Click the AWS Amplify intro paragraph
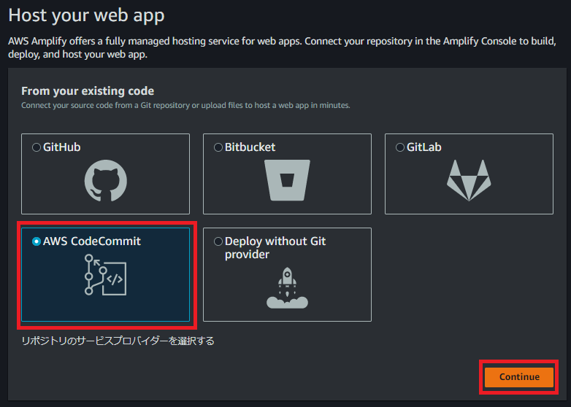 tap(283, 47)
